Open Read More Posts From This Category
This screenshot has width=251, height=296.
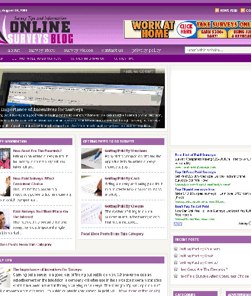tap(112, 234)
